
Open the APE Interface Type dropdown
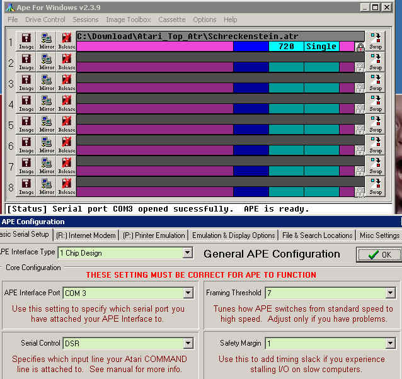tap(188, 253)
